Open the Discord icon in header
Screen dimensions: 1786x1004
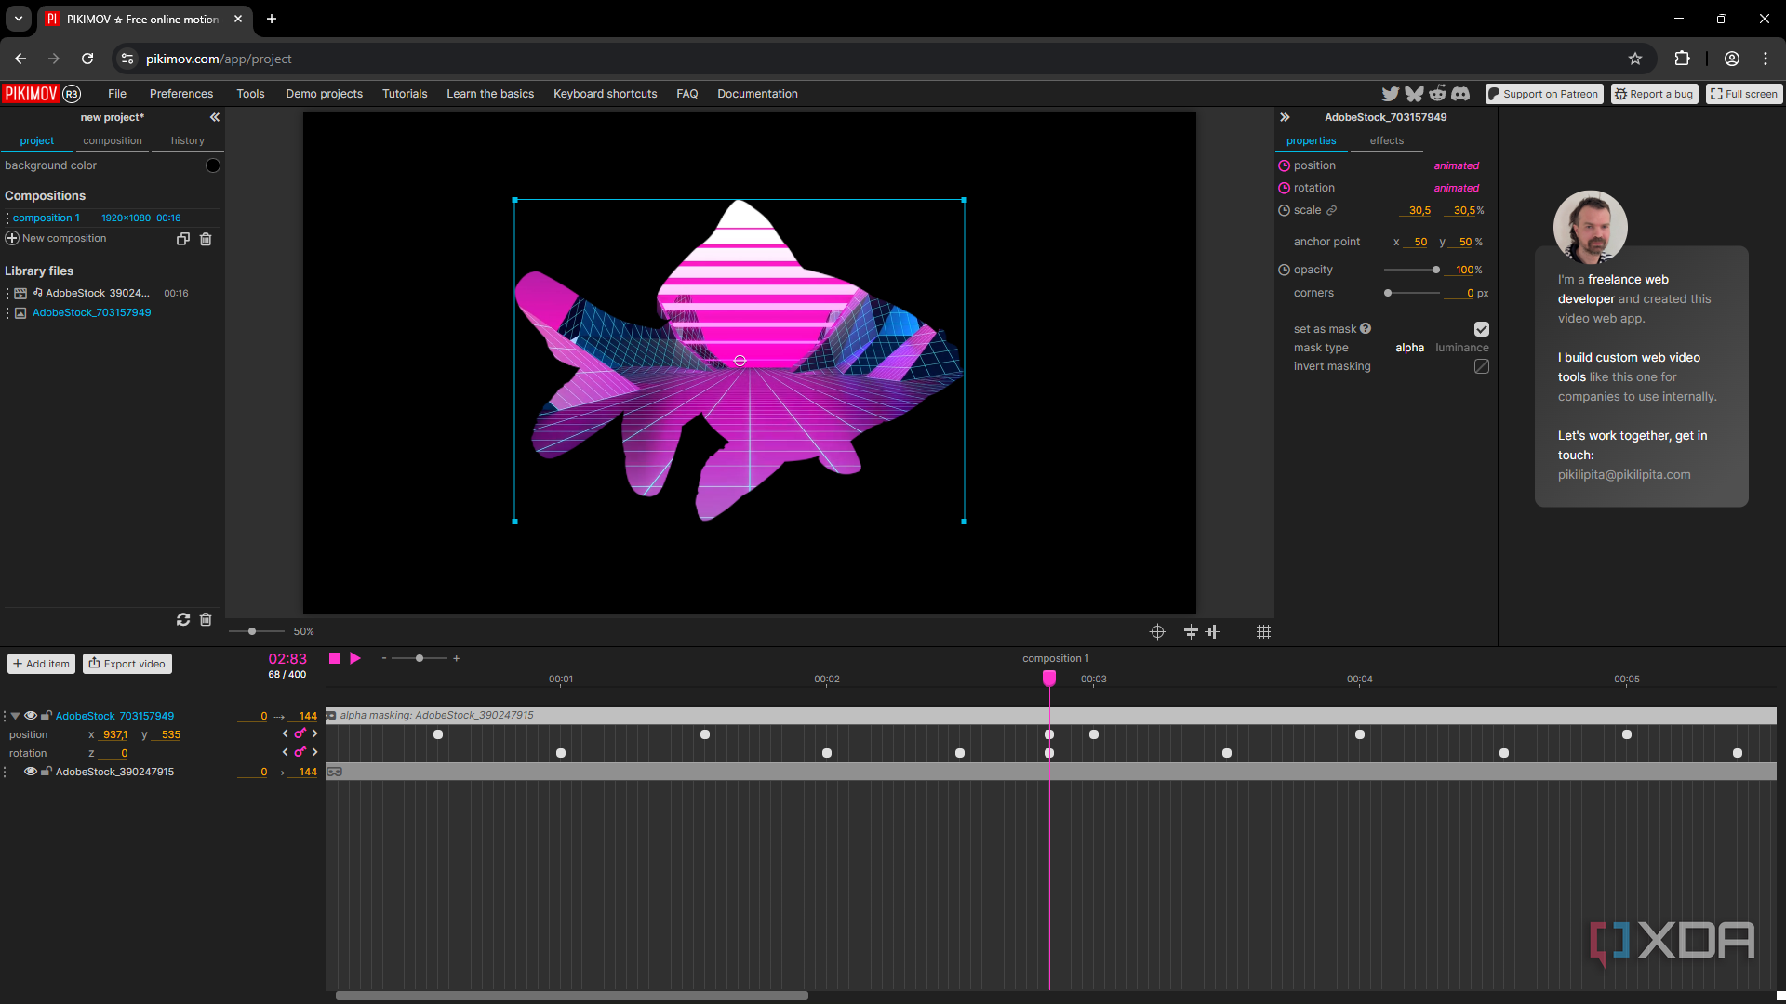pyautogui.click(x=1460, y=93)
